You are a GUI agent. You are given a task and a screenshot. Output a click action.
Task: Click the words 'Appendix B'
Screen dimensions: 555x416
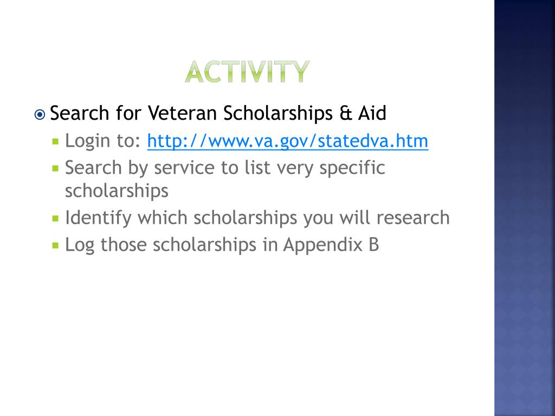(x=331, y=245)
